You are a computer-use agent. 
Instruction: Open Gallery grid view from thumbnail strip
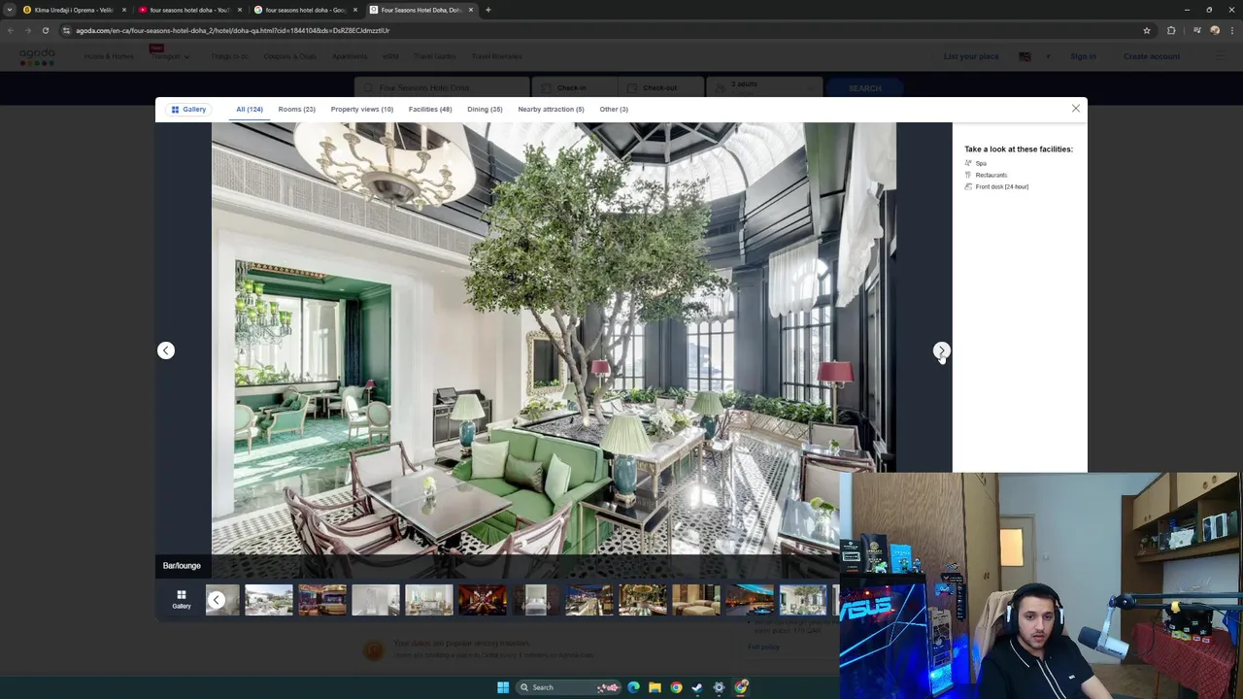(x=182, y=600)
